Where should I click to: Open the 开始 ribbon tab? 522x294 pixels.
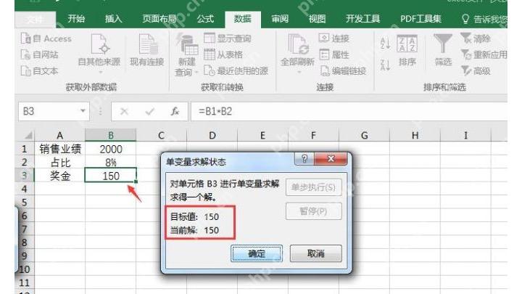click(76, 19)
